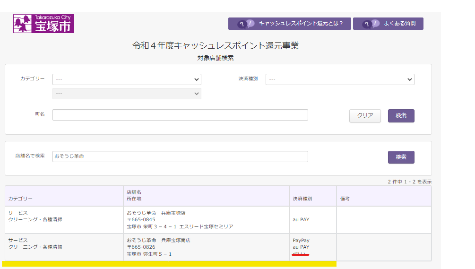475x269 pixels.
Task: Click au PAY in the first result row
Action: (x=301, y=220)
